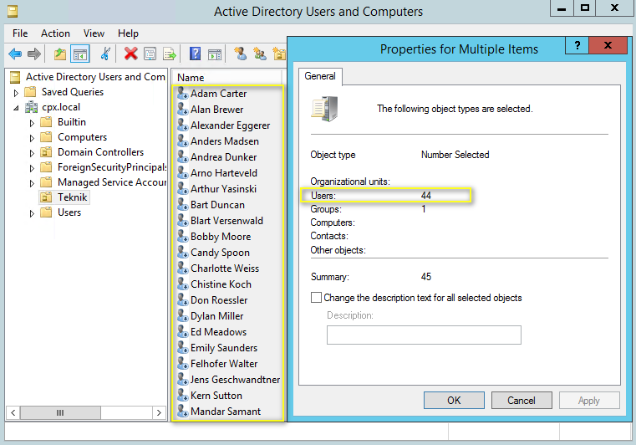
Task: Select the user Kern Sutton
Action: pyautogui.click(x=216, y=396)
